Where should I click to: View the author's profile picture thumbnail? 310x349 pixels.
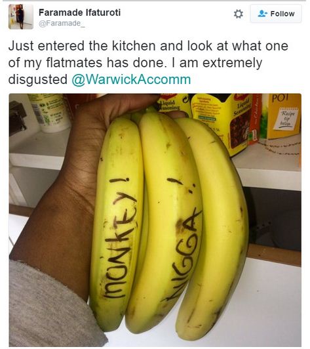pyautogui.click(x=21, y=16)
